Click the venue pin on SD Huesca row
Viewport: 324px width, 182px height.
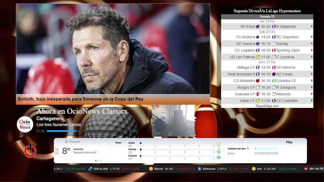tap(312, 44)
